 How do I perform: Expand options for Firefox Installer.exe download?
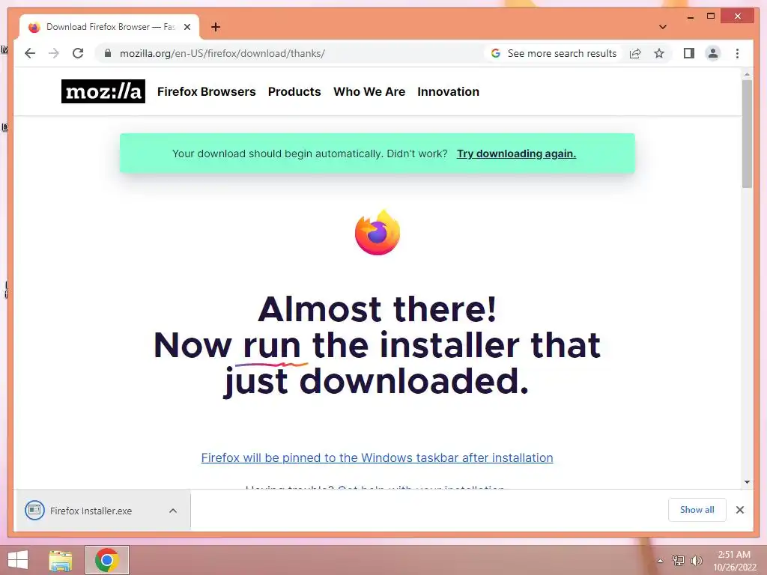coord(173,511)
